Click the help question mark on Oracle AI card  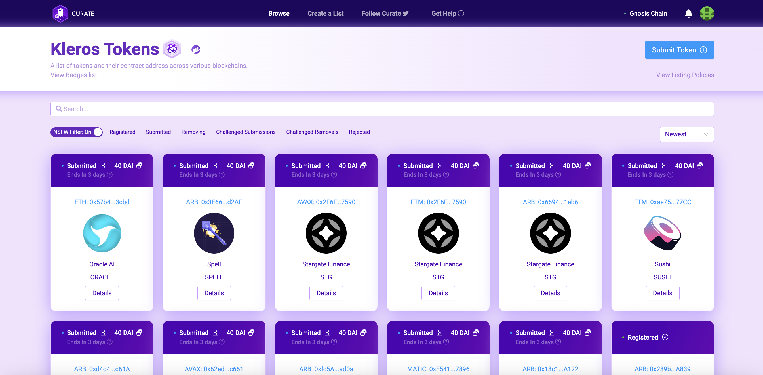coord(109,175)
